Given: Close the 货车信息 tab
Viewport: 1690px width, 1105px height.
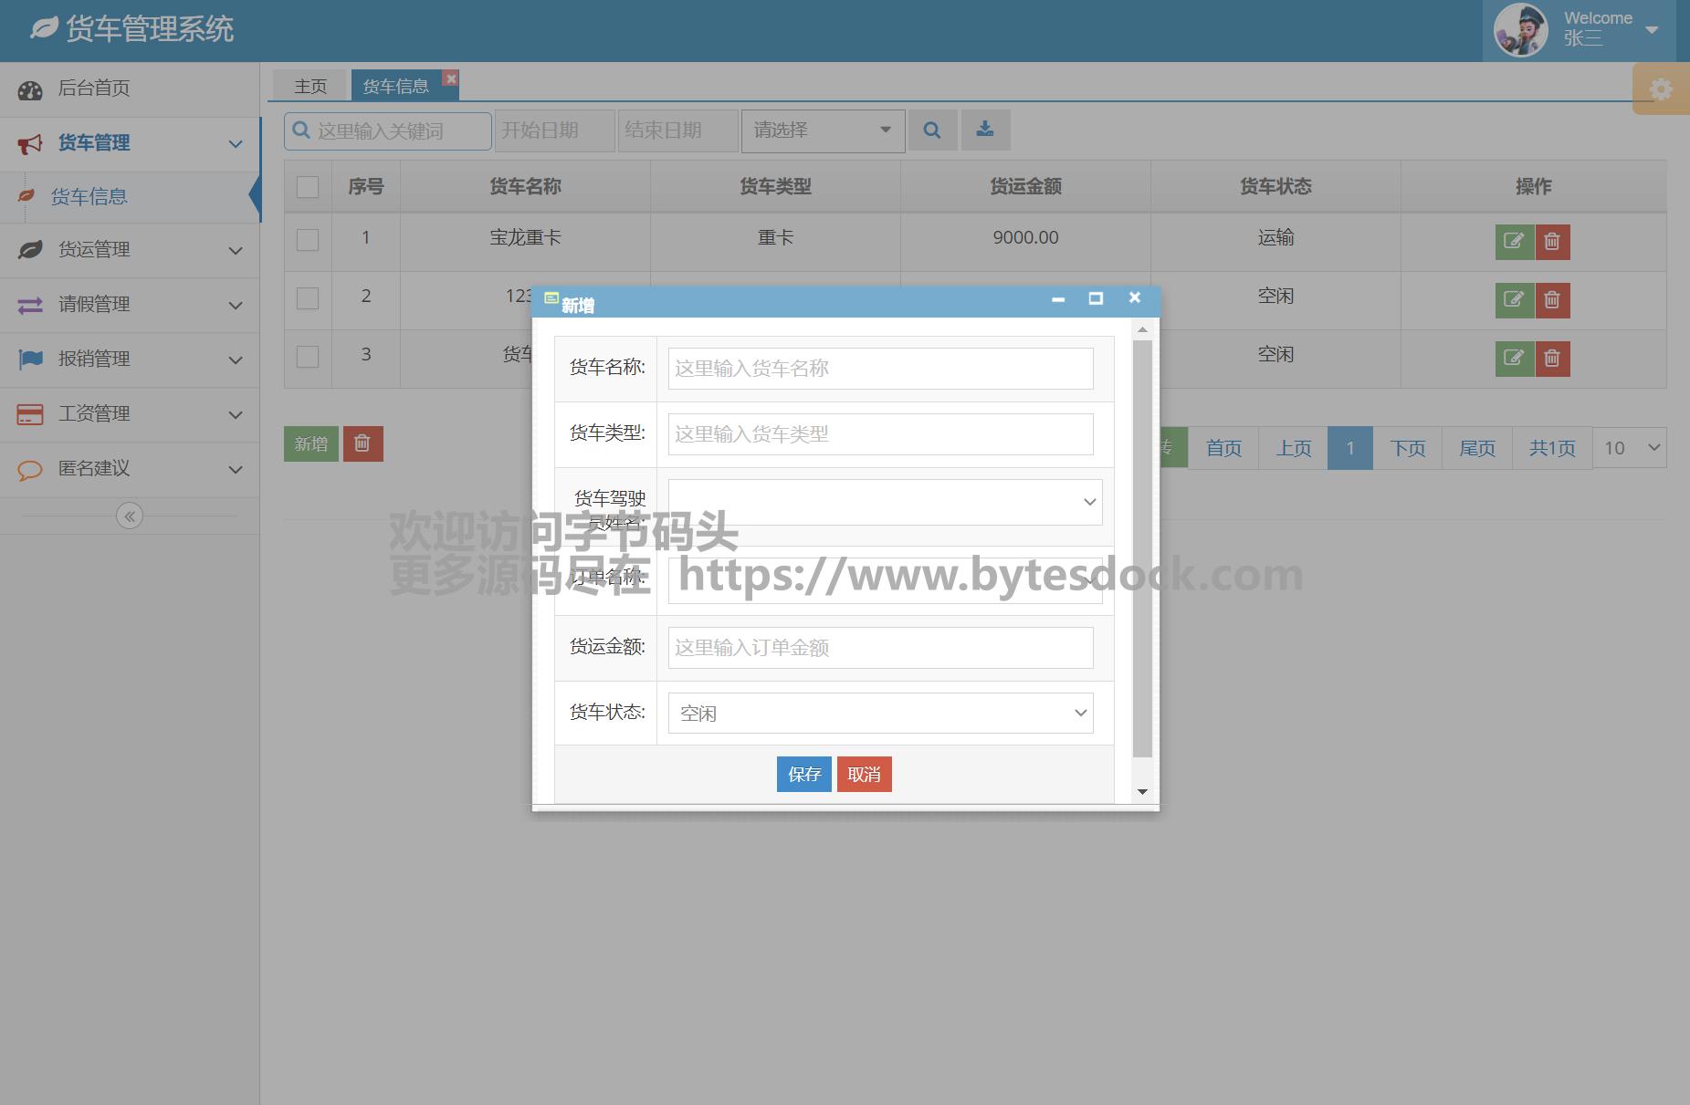Looking at the screenshot, I should (450, 78).
